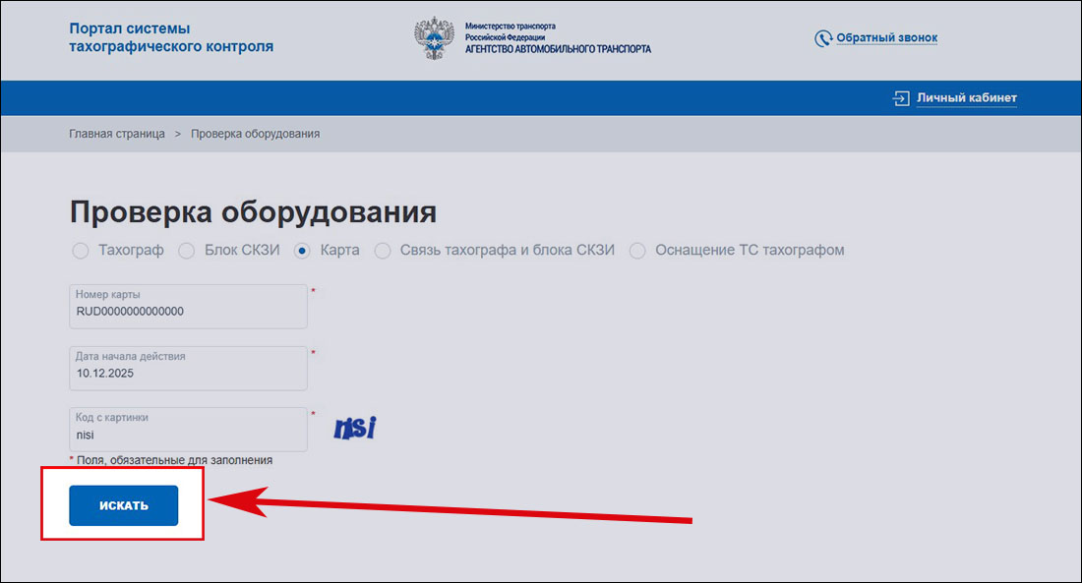Click the Дата начала действия date field
The height and width of the screenshot is (583, 1082).
click(x=189, y=373)
